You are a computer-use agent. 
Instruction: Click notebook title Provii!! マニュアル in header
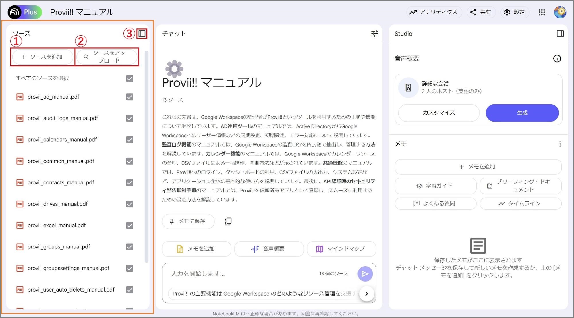tap(81, 12)
